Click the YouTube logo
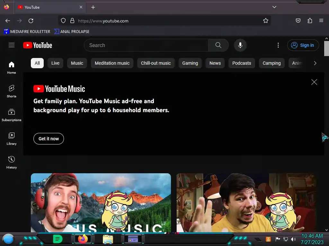Image resolution: width=329 pixels, height=246 pixels. 38,45
